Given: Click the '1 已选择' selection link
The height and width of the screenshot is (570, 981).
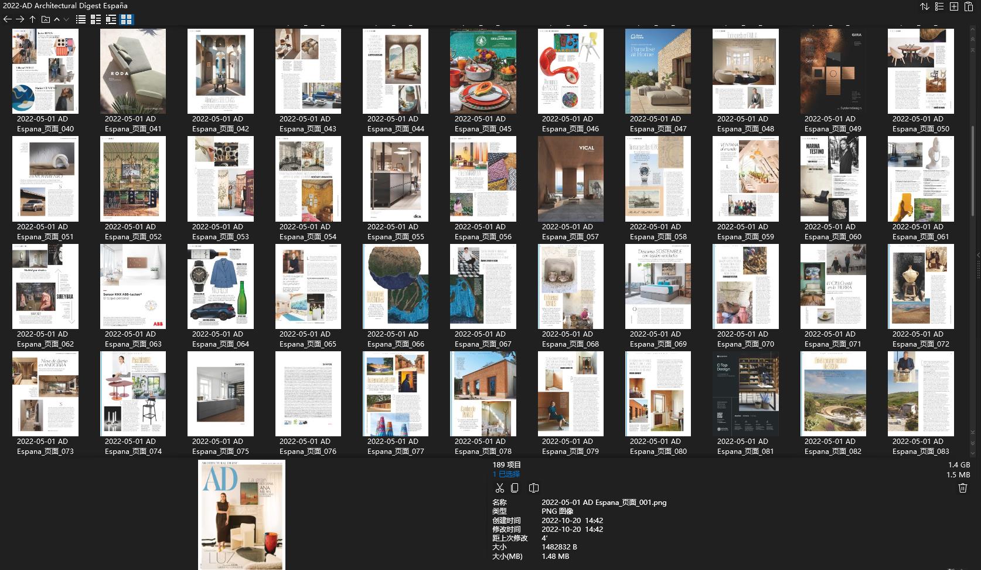Looking at the screenshot, I should coord(507,474).
